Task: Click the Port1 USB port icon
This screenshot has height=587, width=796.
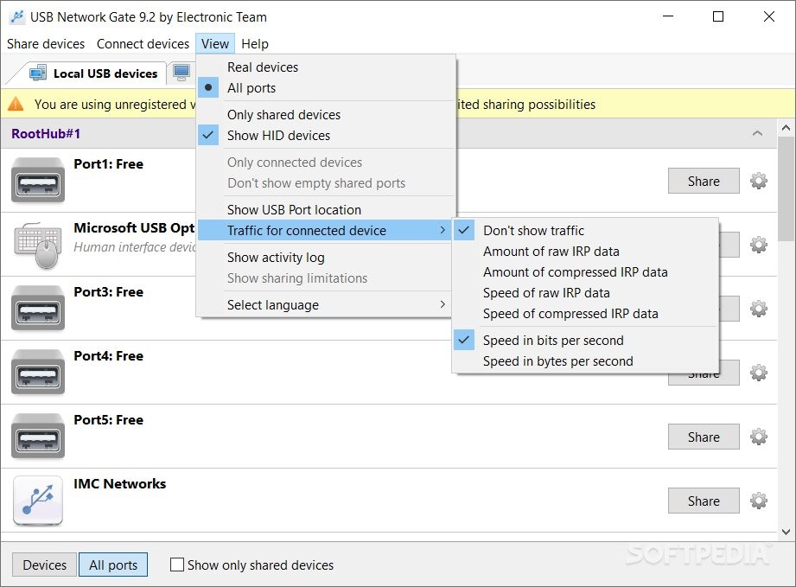Action: (38, 181)
